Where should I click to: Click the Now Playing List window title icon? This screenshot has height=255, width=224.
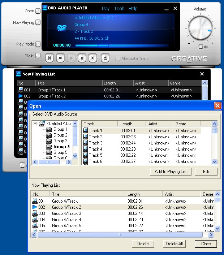18,74
